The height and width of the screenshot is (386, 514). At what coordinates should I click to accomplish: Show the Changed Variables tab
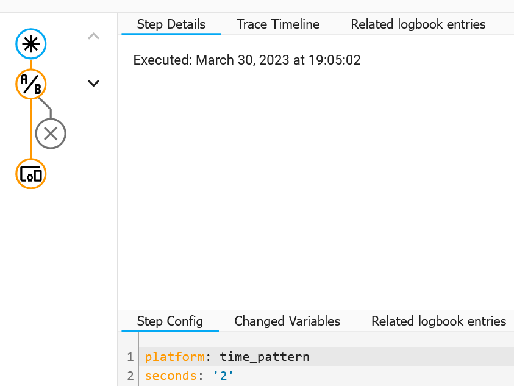[x=287, y=321]
